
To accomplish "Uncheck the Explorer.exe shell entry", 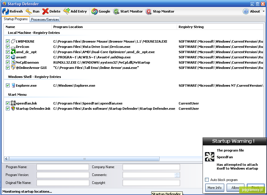I will [8, 85].
